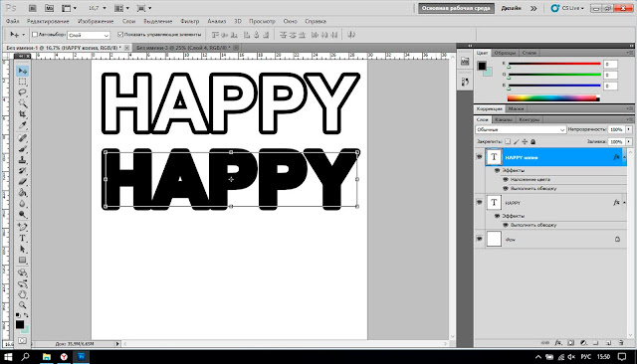637x364 pixels.
Task: Click the red R channel slider
Action: click(x=554, y=64)
